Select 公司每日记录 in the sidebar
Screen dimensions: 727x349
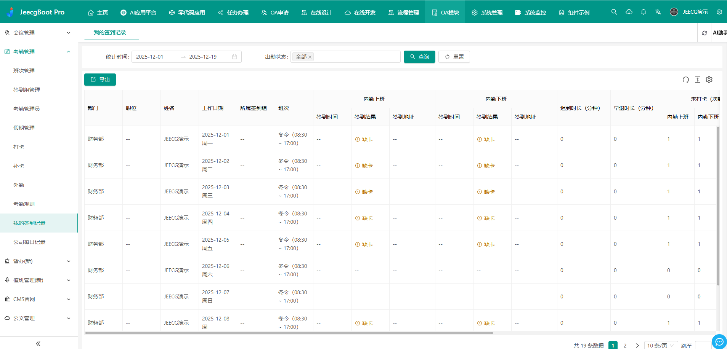click(29, 242)
